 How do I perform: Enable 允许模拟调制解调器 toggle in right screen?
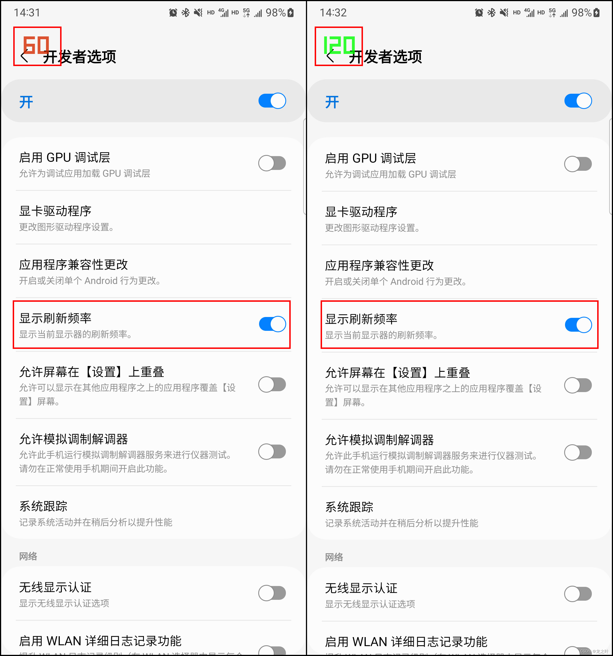tap(578, 452)
